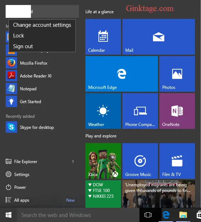The image size is (201, 222).
Task: Launch Skype for desktop
Action: [x=42, y=127]
